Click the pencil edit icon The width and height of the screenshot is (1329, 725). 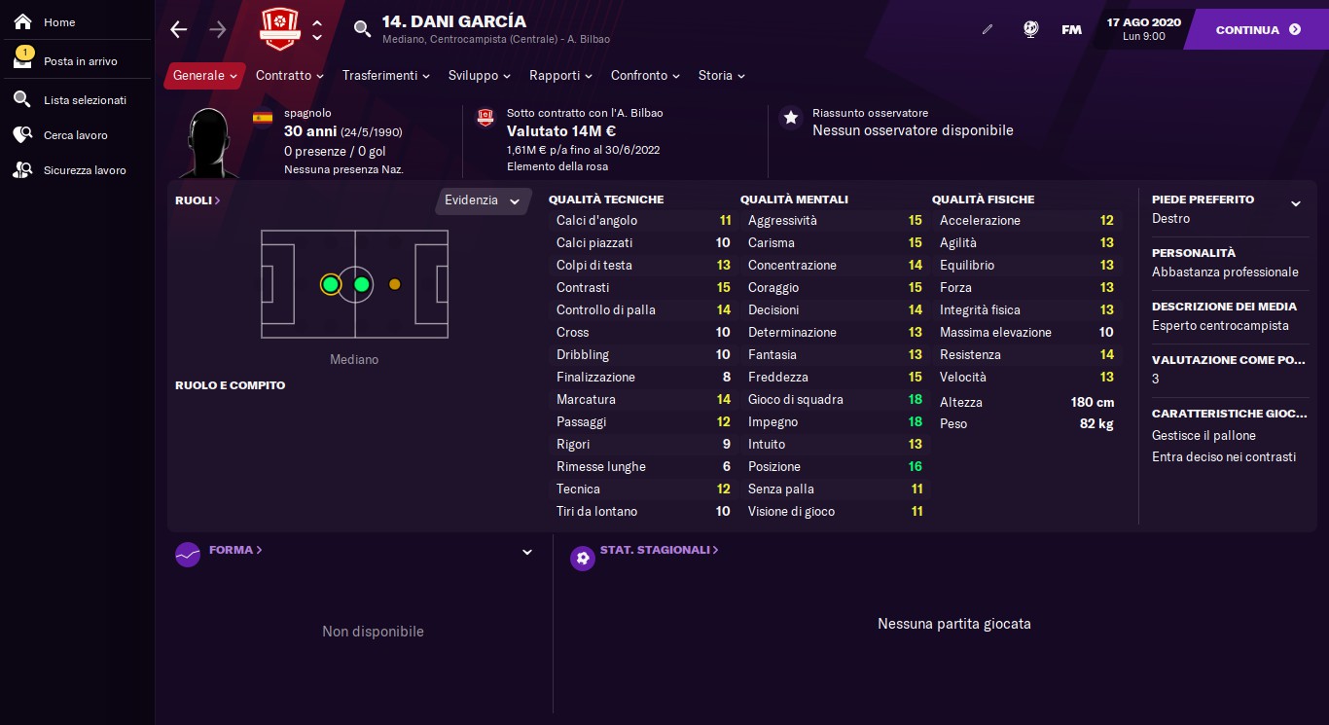coord(988,29)
